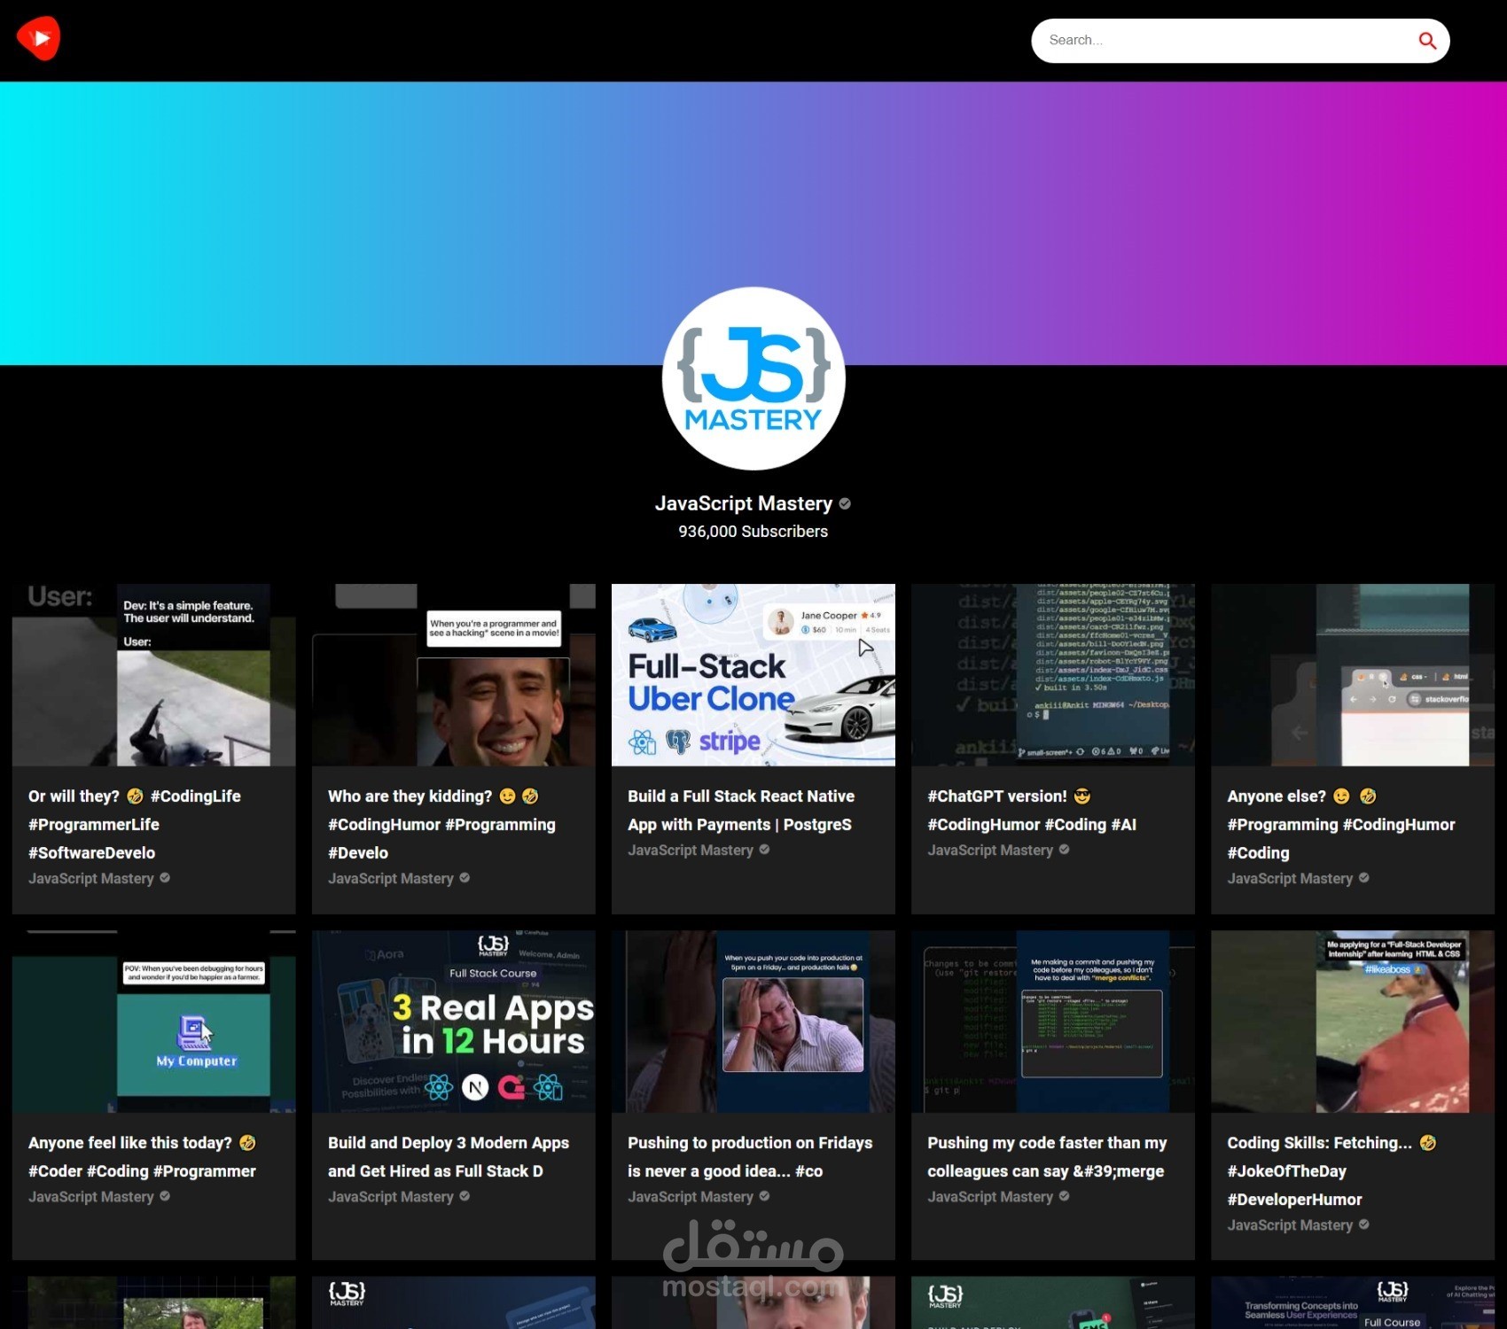This screenshot has height=1329, width=1507.
Task: Click the channel name under "Coding Skills: Fetching..."
Action: point(1290,1225)
